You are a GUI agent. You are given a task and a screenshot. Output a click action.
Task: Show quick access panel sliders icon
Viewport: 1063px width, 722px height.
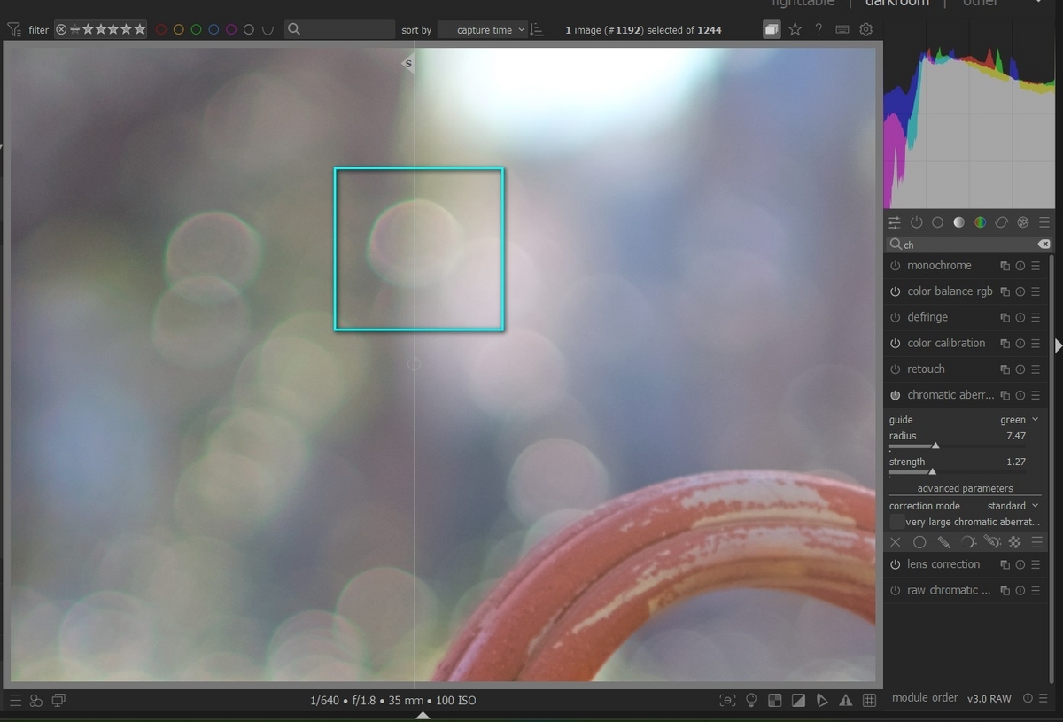(x=895, y=222)
